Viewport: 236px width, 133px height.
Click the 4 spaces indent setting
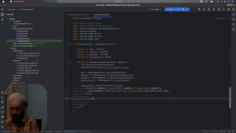click(x=223, y=132)
